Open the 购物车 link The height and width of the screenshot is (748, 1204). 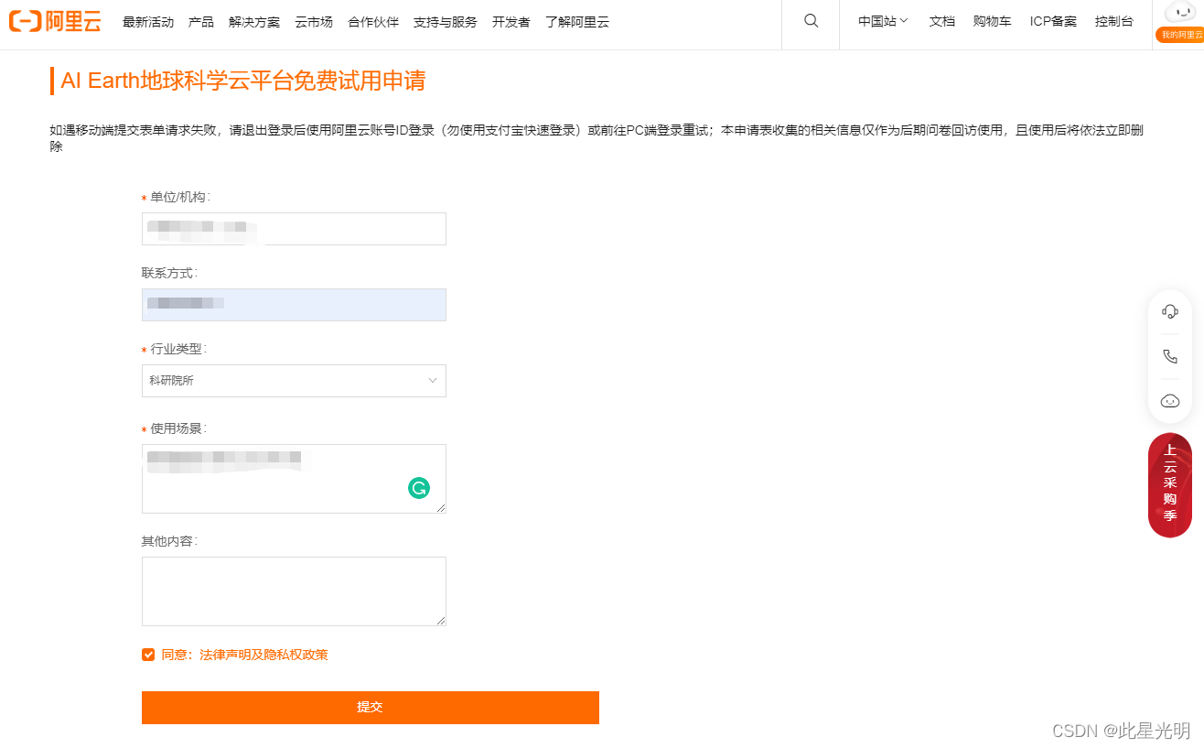993,21
